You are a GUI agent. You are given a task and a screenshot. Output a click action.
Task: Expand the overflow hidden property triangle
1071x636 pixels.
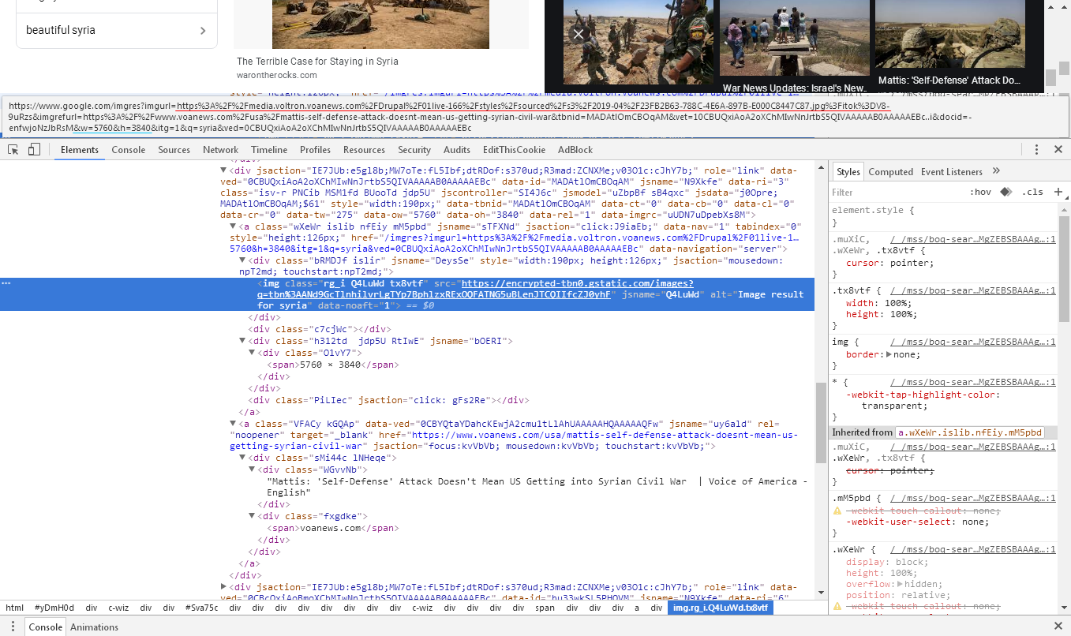pyautogui.click(x=901, y=584)
